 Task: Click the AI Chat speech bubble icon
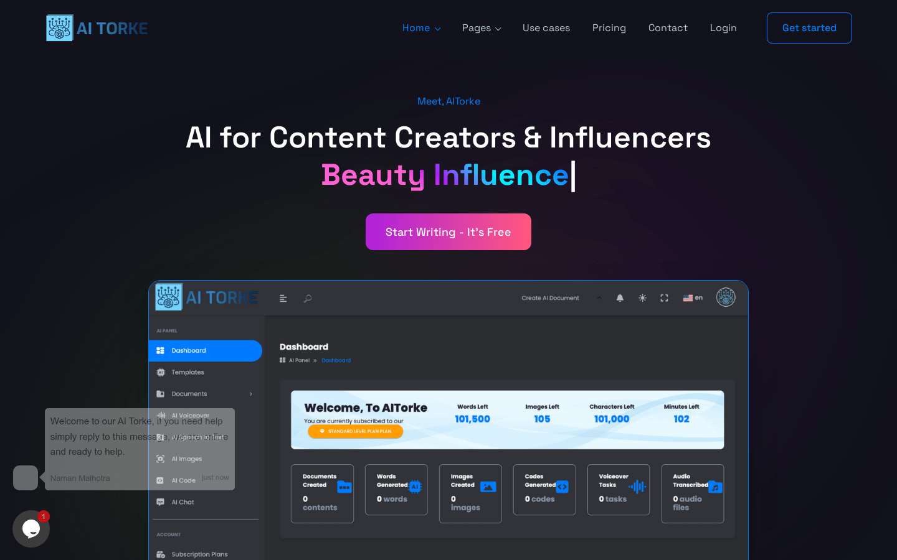pos(161,502)
